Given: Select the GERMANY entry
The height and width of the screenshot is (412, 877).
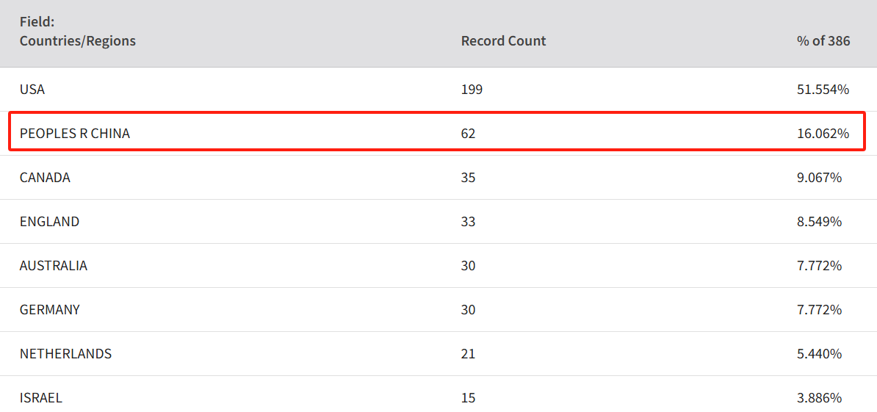Looking at the screenshot, I should pos(49,310).
